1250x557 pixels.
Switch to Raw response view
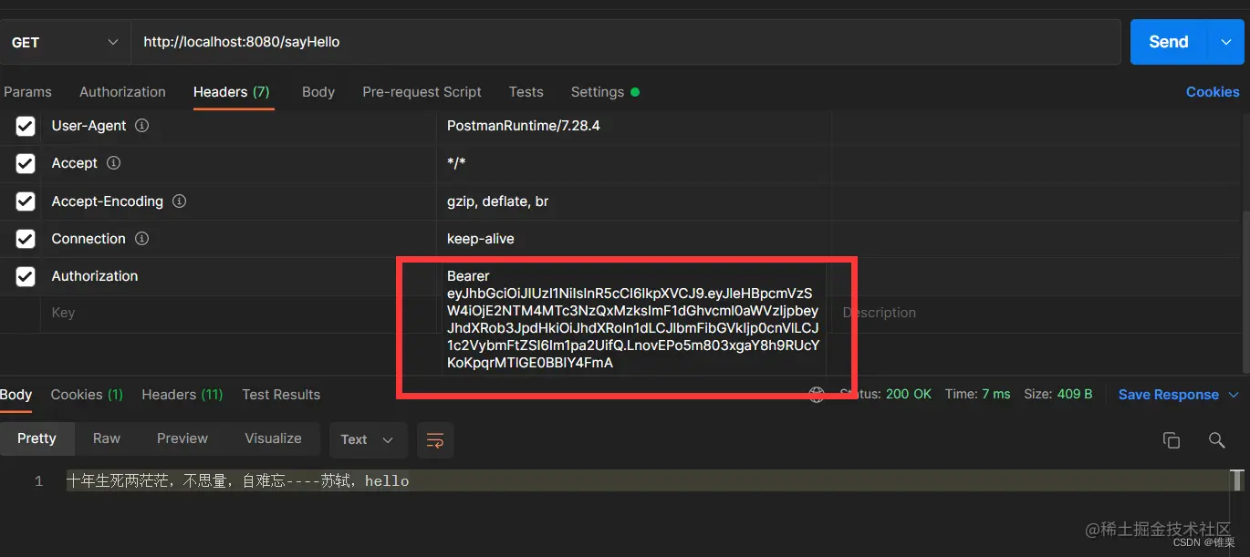[x=107, y=438]
